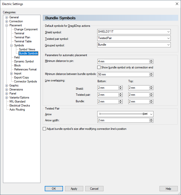181x195 pixels.
Task: Increase Shield bottom overlap value
Action: click(120, 87)
